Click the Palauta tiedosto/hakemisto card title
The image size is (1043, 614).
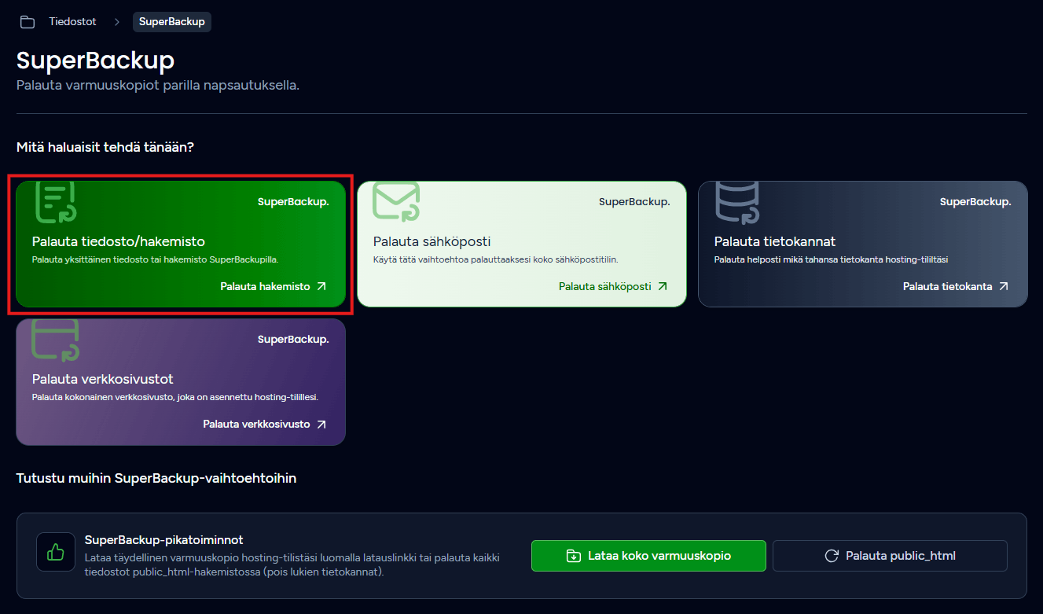[x=119, y=241]
